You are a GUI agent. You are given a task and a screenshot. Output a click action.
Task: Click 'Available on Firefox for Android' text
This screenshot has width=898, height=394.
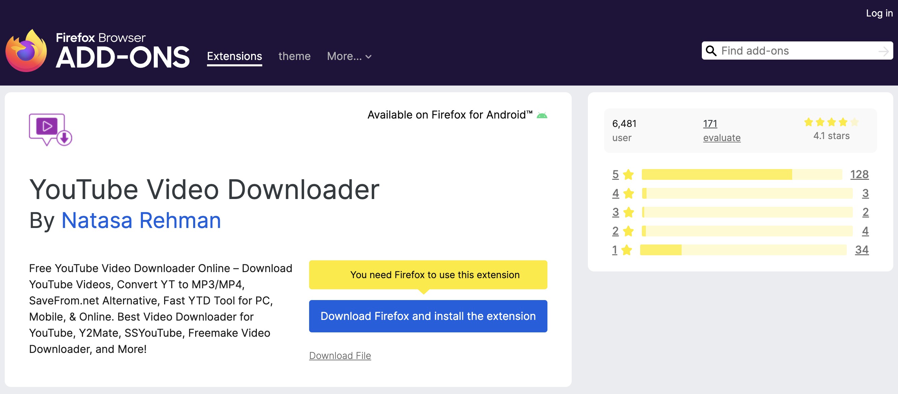(450, 114)
